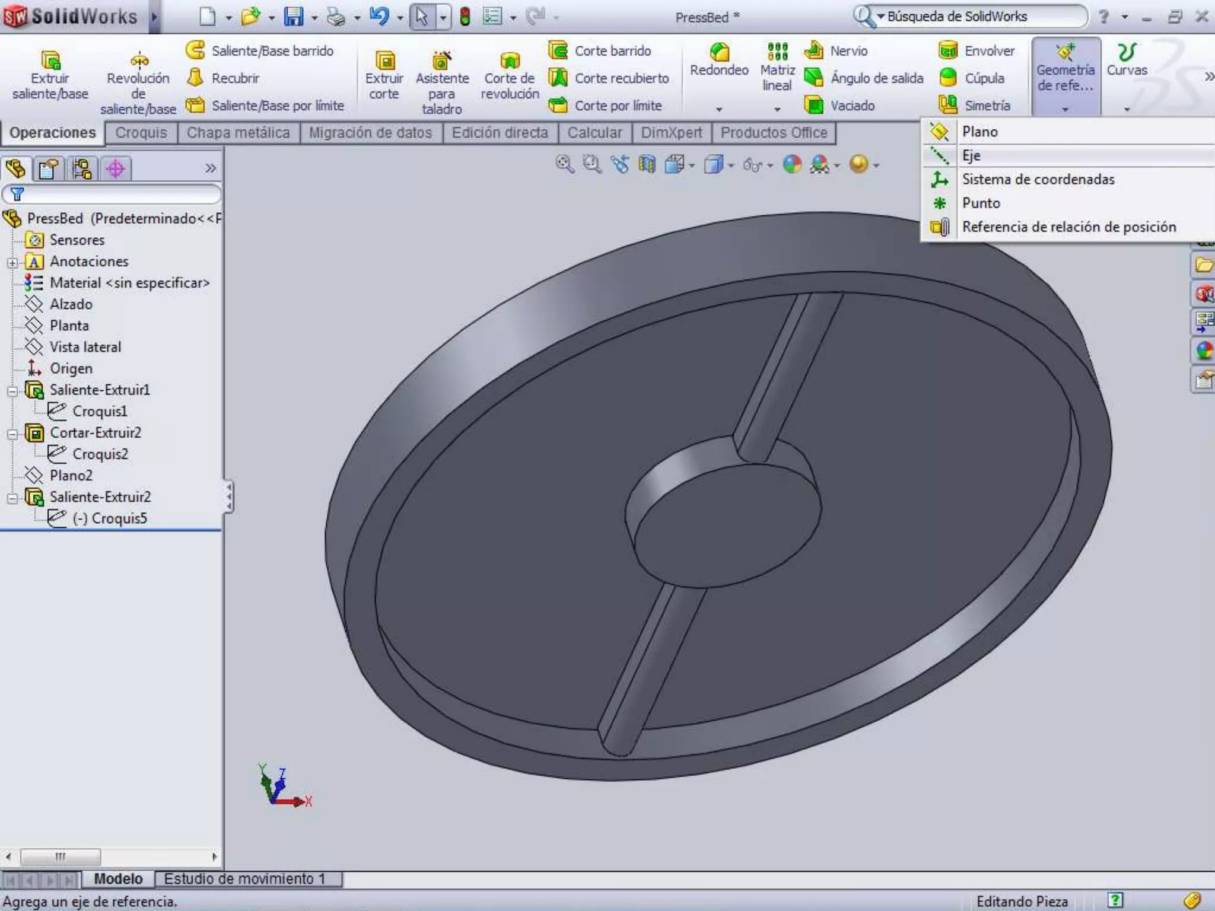Image resolution: width=1215 pixels, height=911 pixels.
Task: Open the Asistente para taladro tool
Action: coord(441,61)
